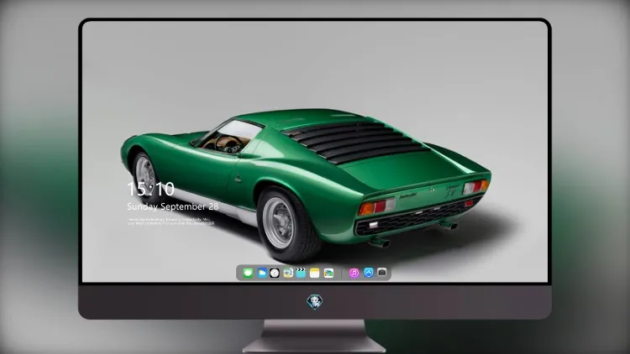Open the Clock app in the dock
The height and width of the screenshot is (354, 630).
tap(275, 273)
